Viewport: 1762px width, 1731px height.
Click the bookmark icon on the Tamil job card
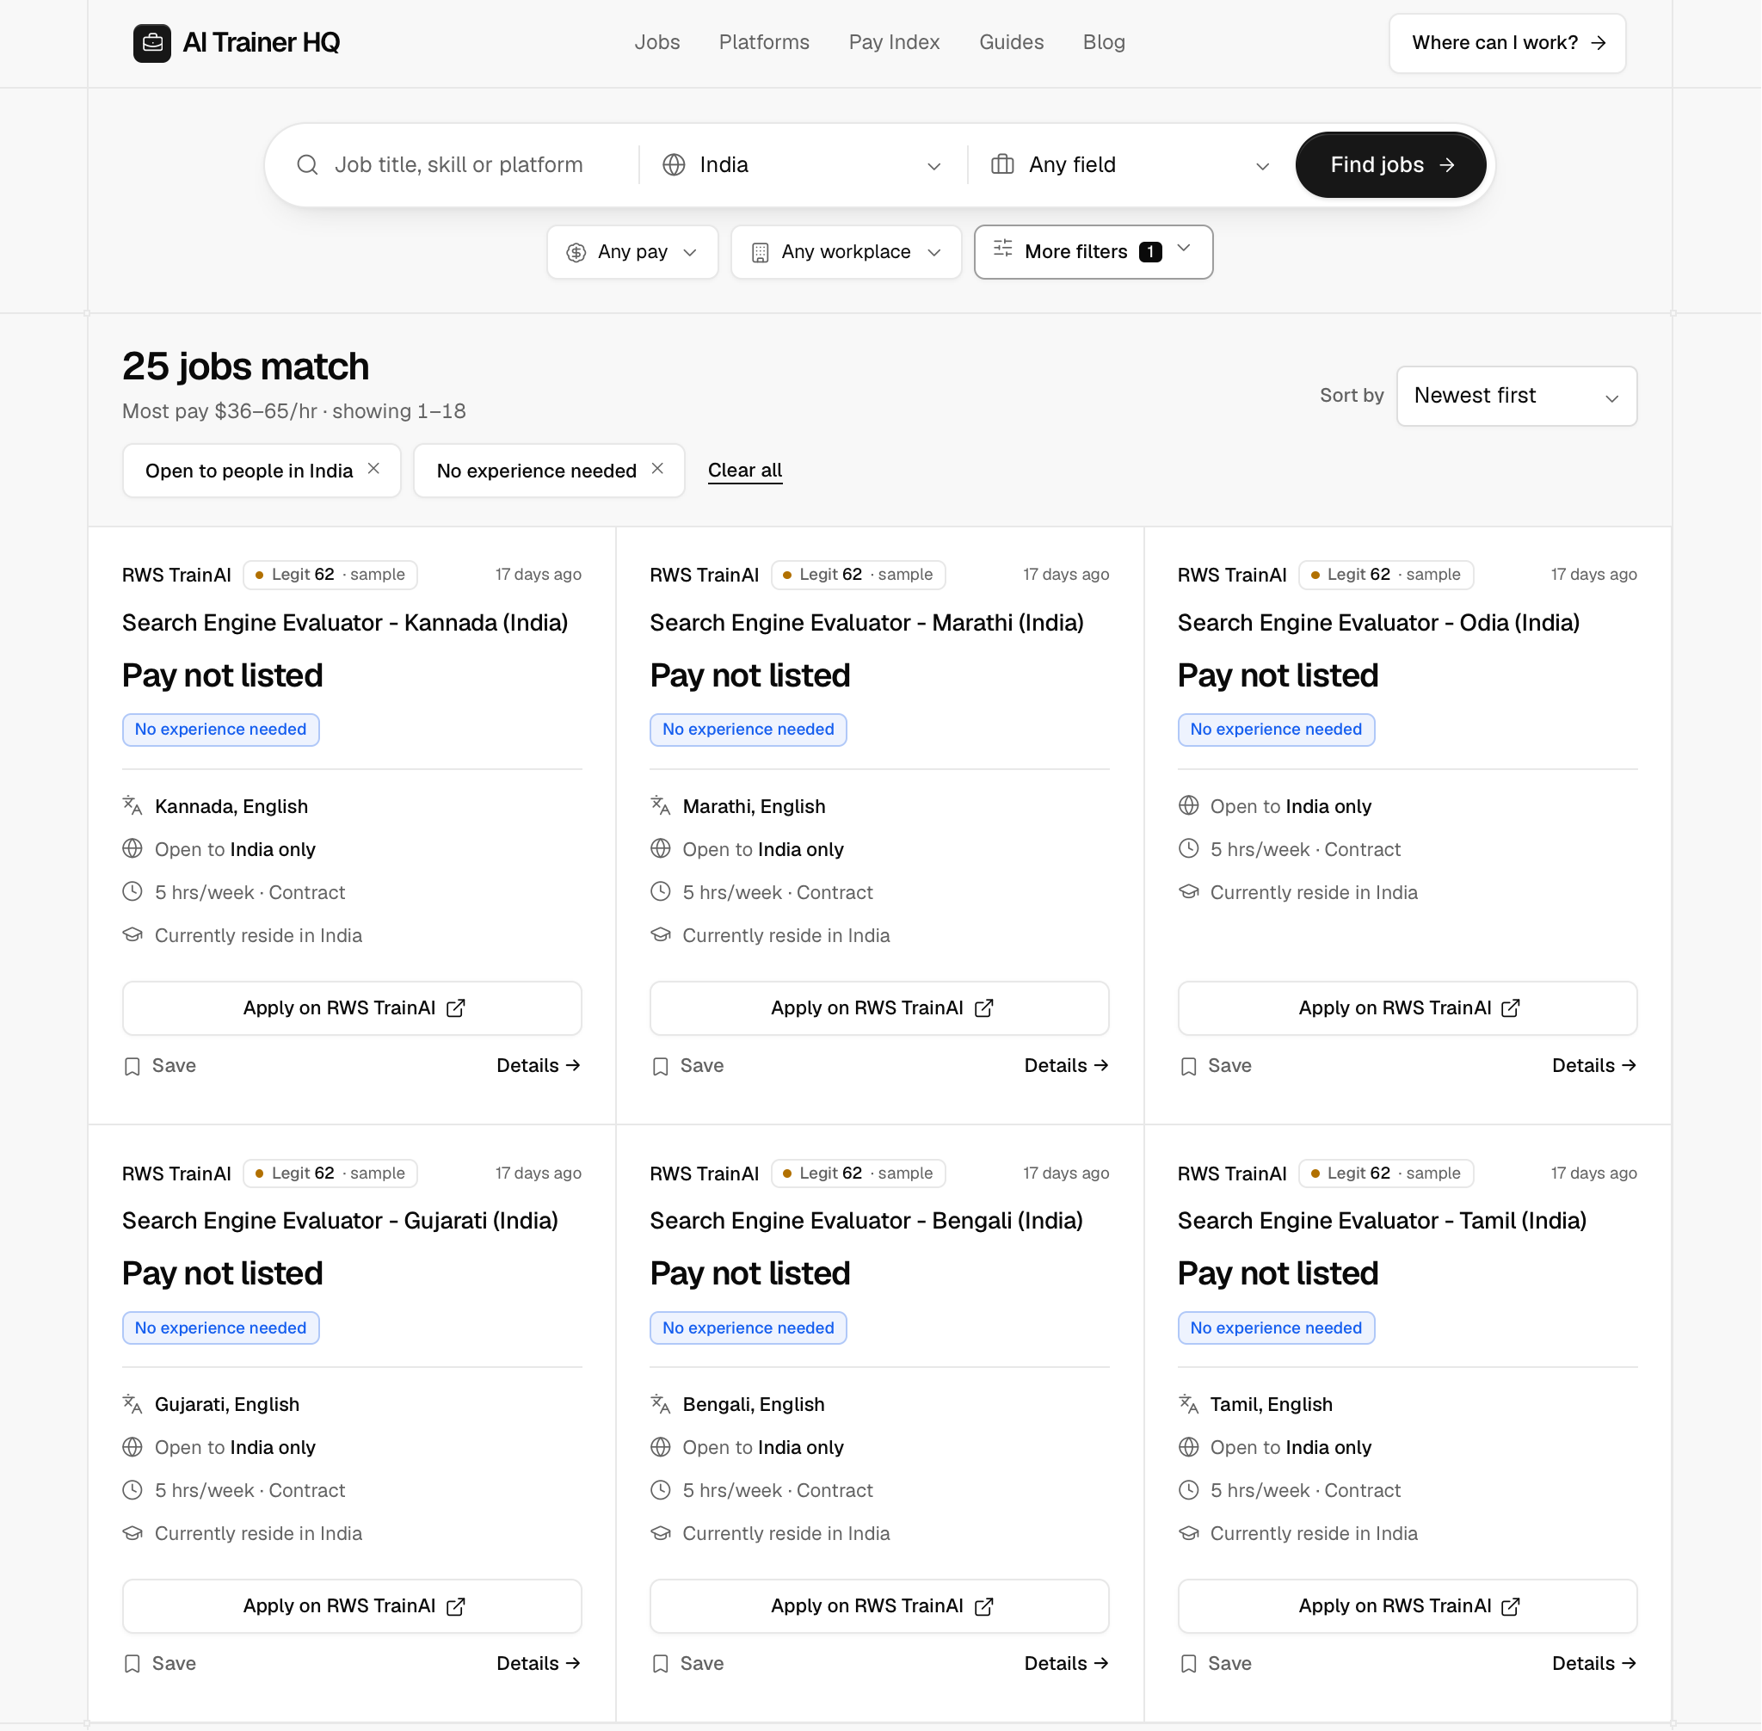(1188, 1664)
